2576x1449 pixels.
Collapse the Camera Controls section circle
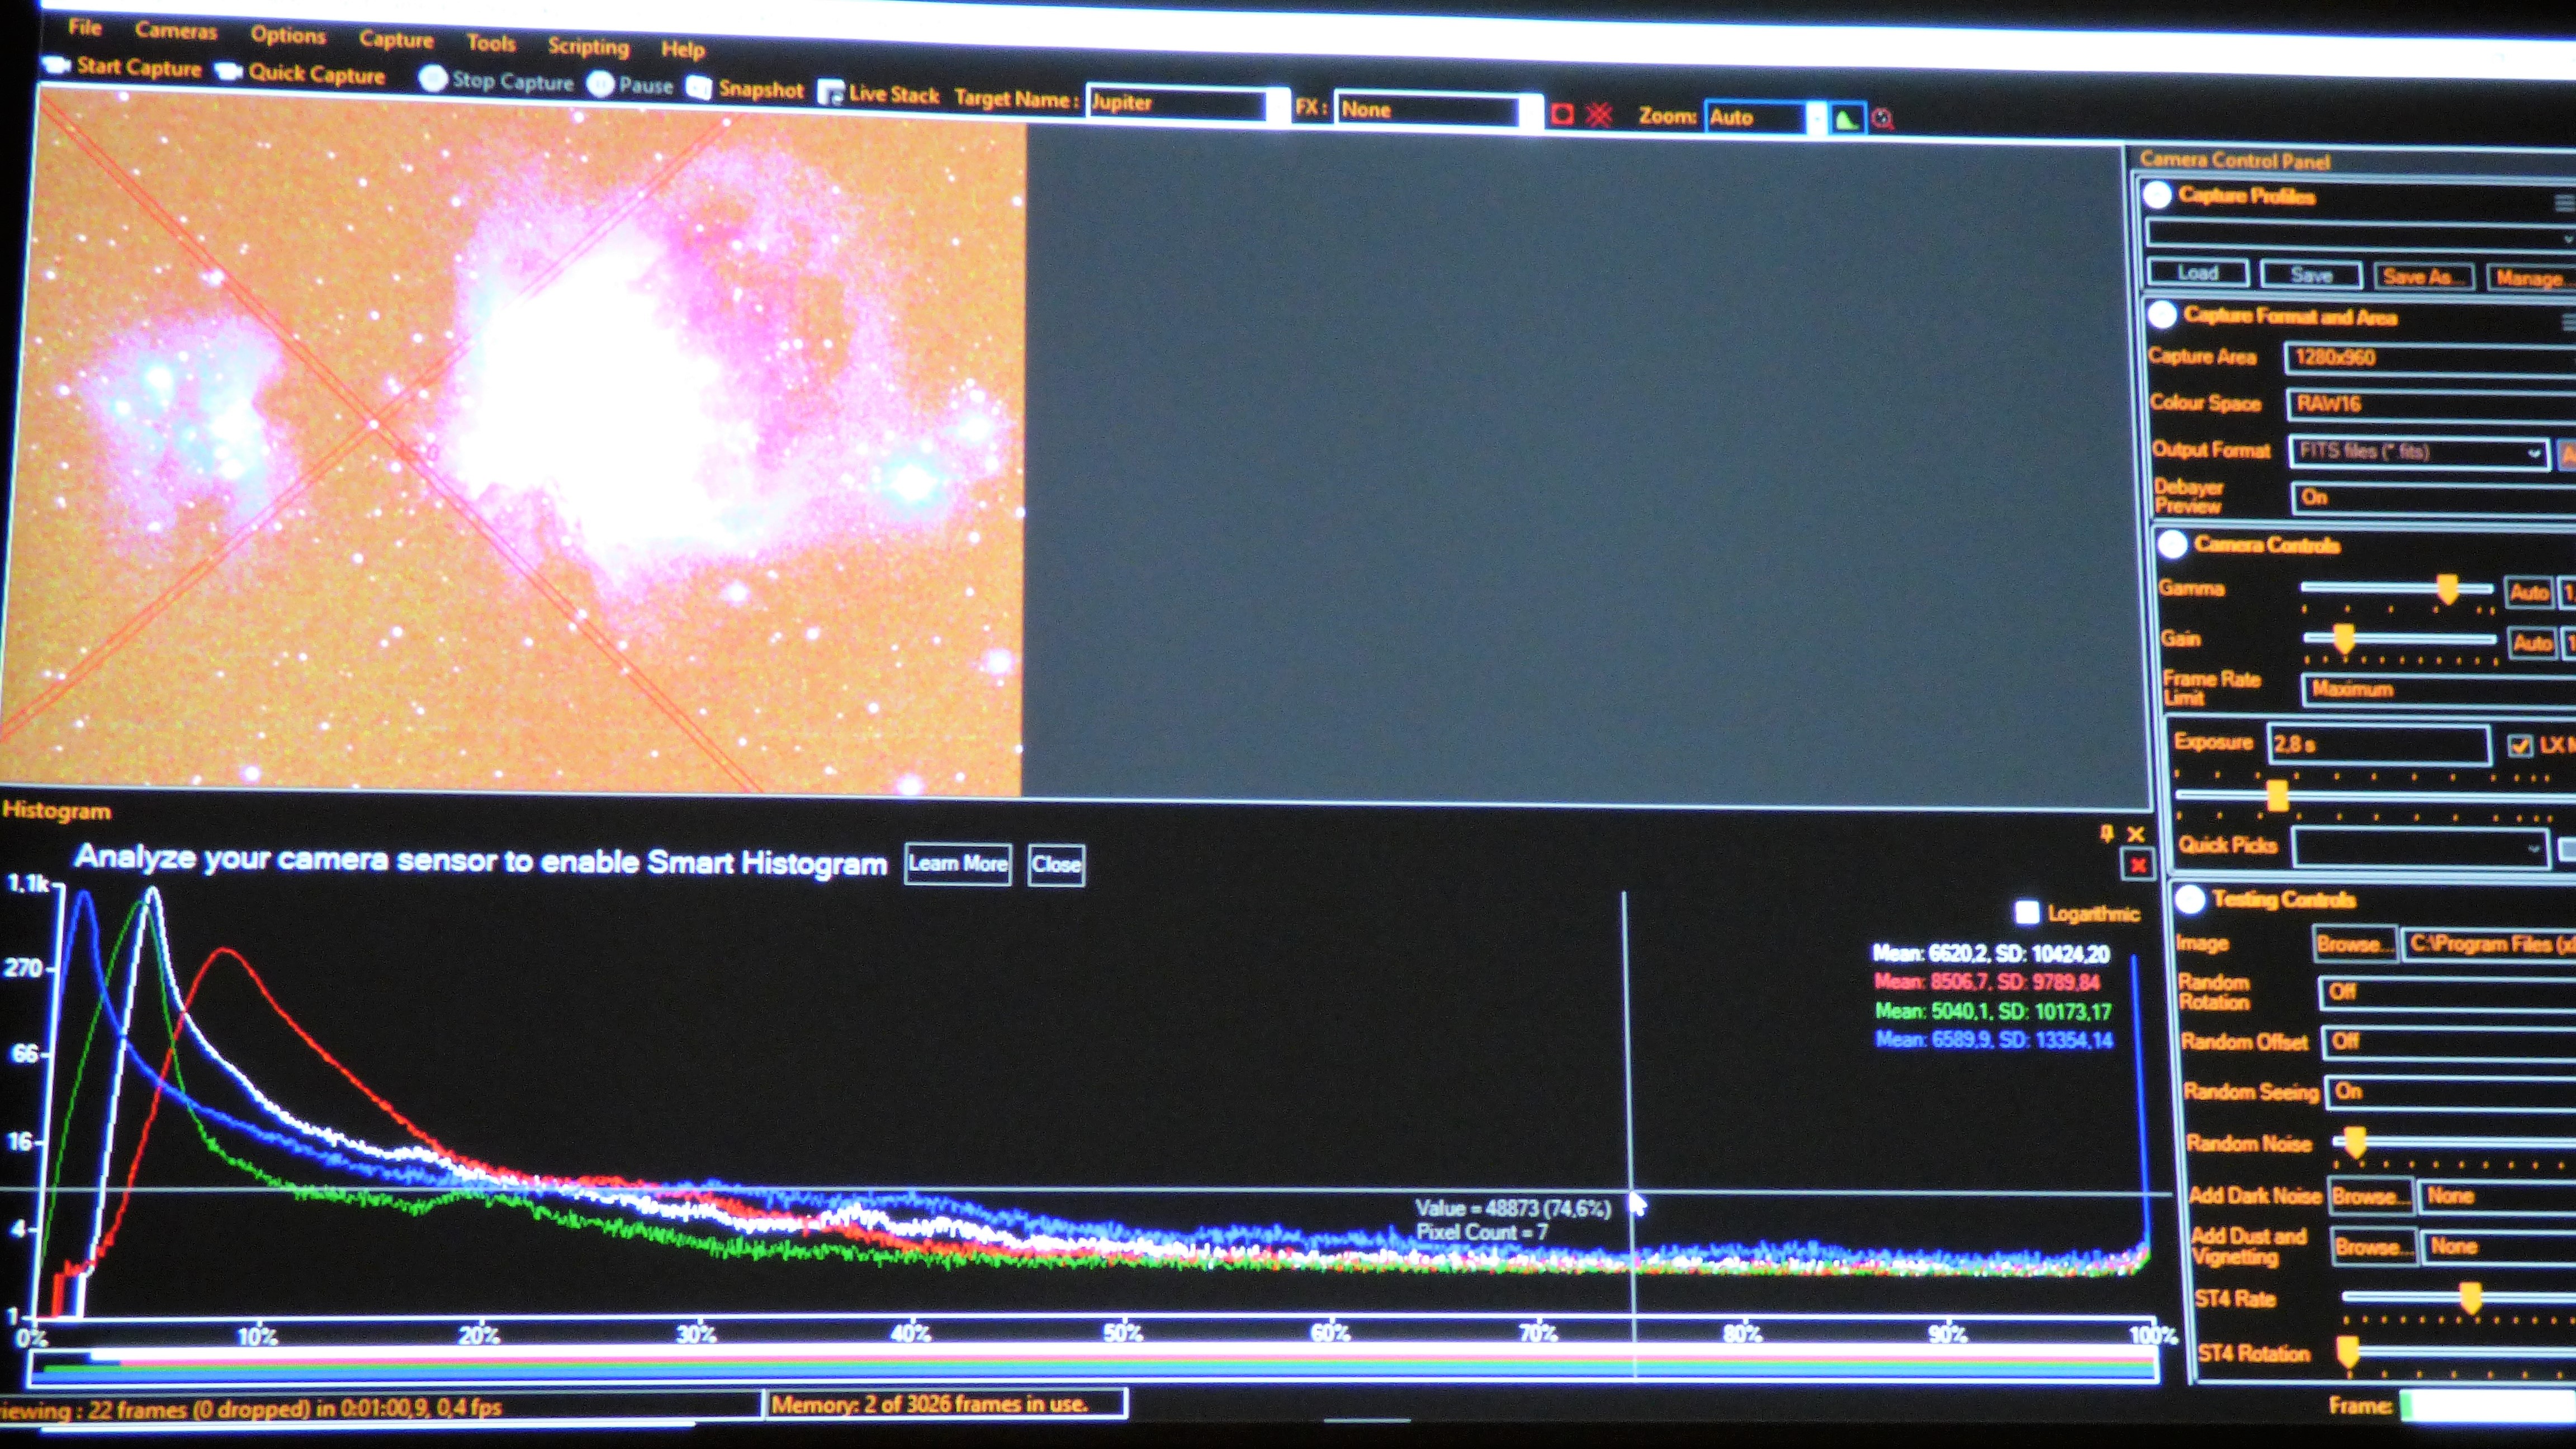point(2172,544)
